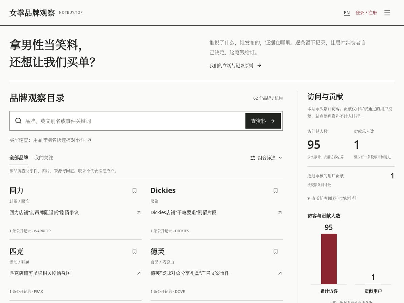Image resolution: width=404 pixels, height=303 pixels.
Task: Open arrow icon for 匹克 record
Action: (139, 273)
